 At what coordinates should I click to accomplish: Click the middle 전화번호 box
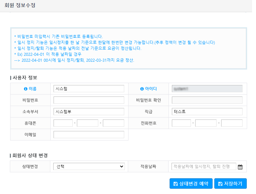[x=206, y=123]
